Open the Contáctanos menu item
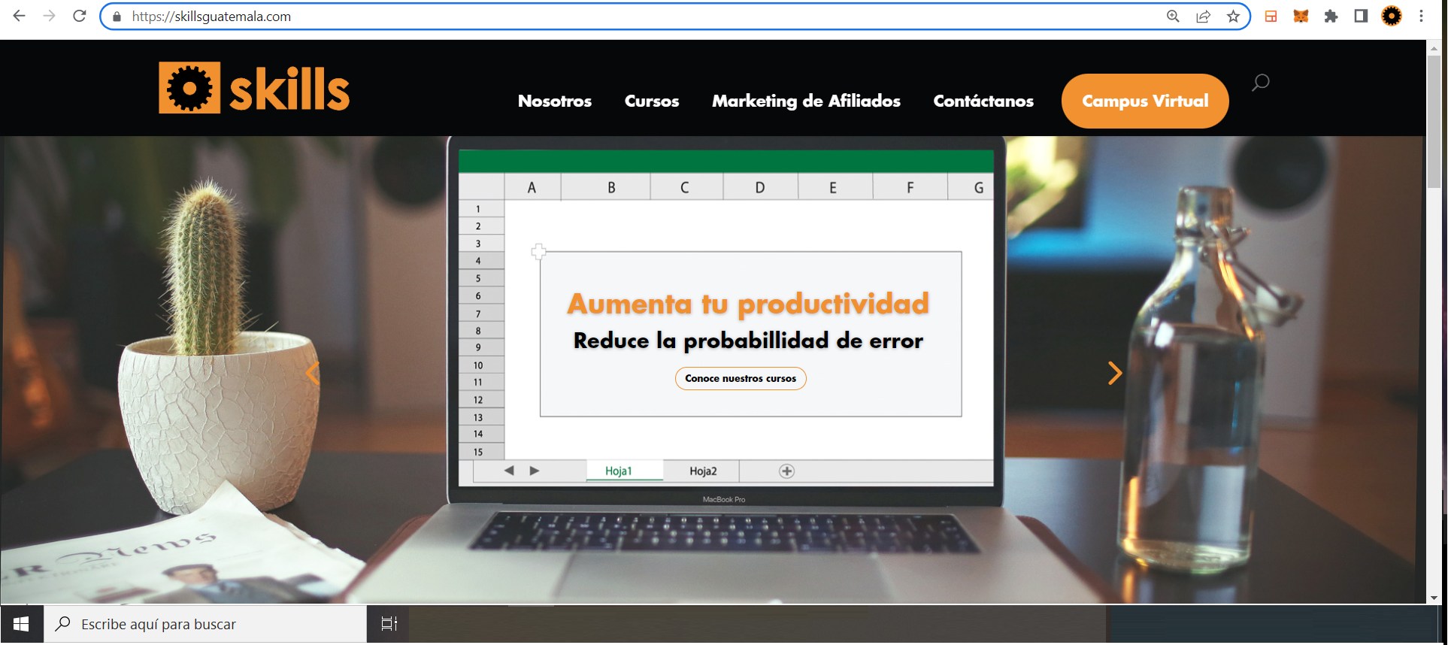This screenshot has width=1448, height=645. (x=983, y=101)
